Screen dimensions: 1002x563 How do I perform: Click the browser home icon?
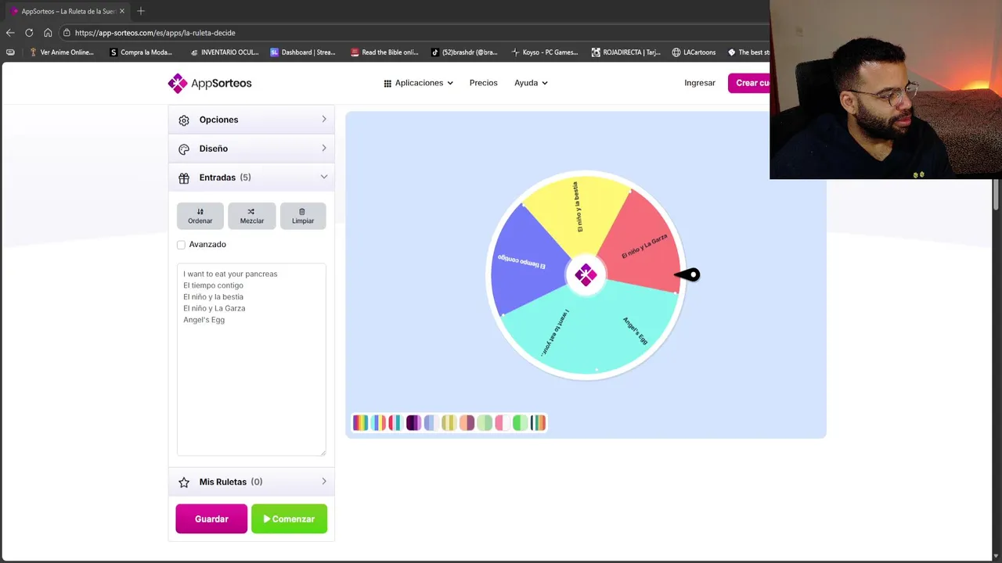(x=48, y=33)
